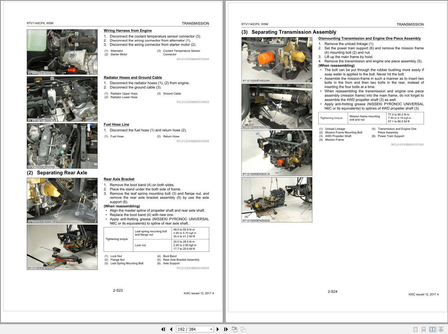Click the left page TRANSMISSION header
The width and height of the screenshot is (448, 334).
click(x=195, y=23)
